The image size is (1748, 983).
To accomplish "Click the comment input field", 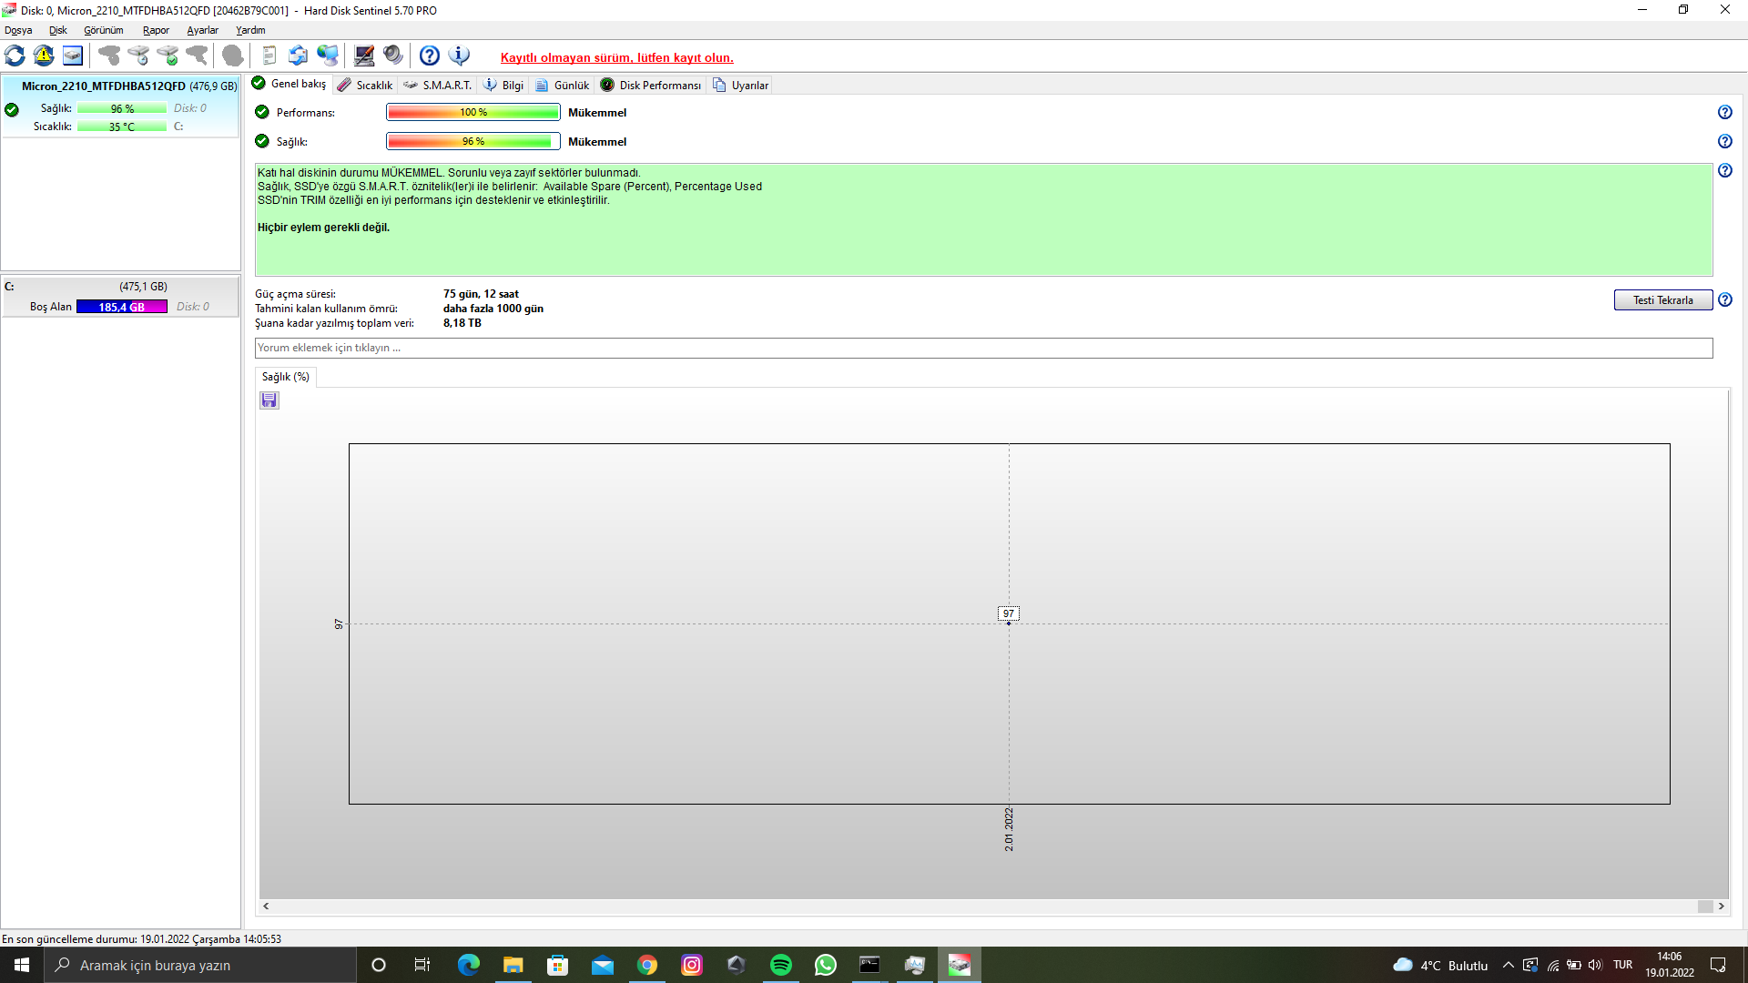I will click(983, 348).
